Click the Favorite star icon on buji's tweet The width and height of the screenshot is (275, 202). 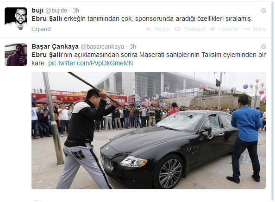[213, 29]
